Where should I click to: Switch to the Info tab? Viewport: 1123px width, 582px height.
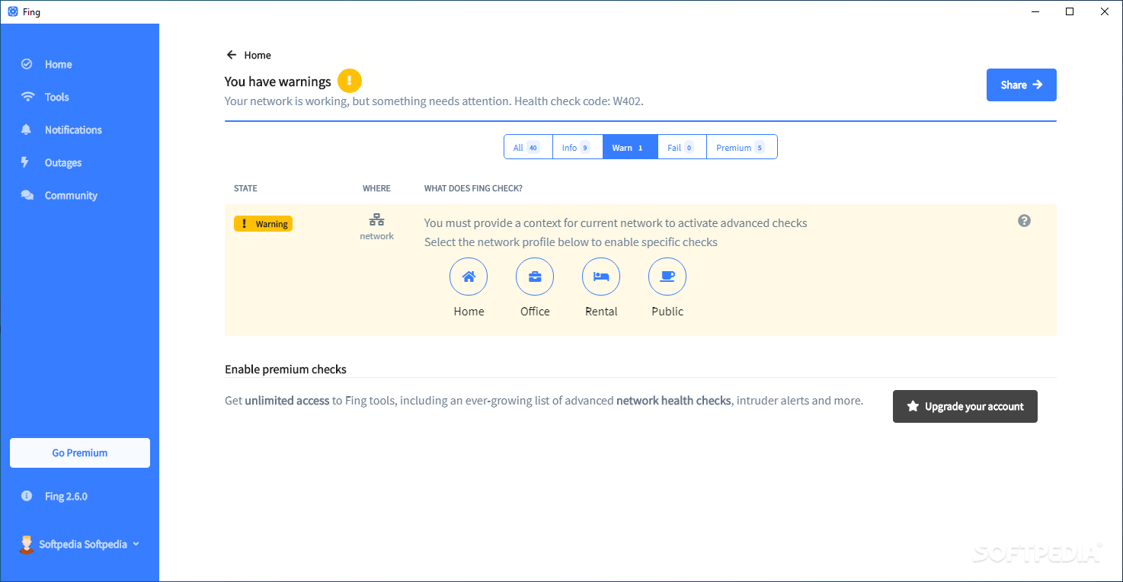pyautogui.click(x=576, y=147)
